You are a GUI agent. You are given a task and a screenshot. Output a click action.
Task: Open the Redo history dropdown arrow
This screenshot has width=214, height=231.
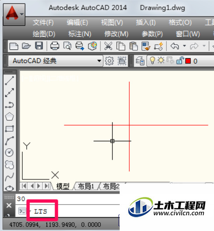click(204, 46)
